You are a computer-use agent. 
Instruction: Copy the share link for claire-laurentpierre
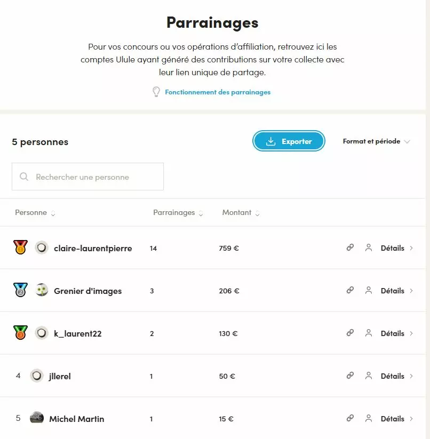pos(350,248)
